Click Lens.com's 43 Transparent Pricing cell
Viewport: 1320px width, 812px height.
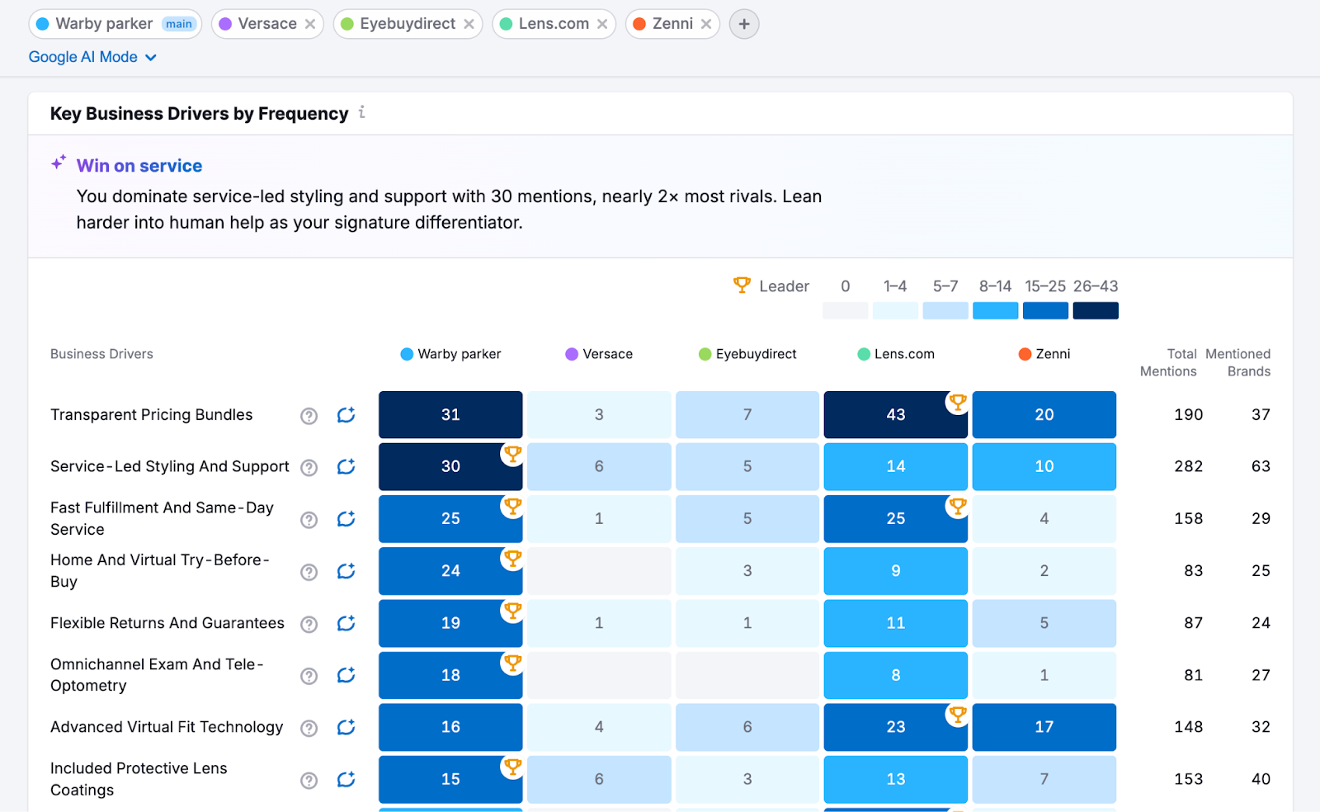coord(895,415)
